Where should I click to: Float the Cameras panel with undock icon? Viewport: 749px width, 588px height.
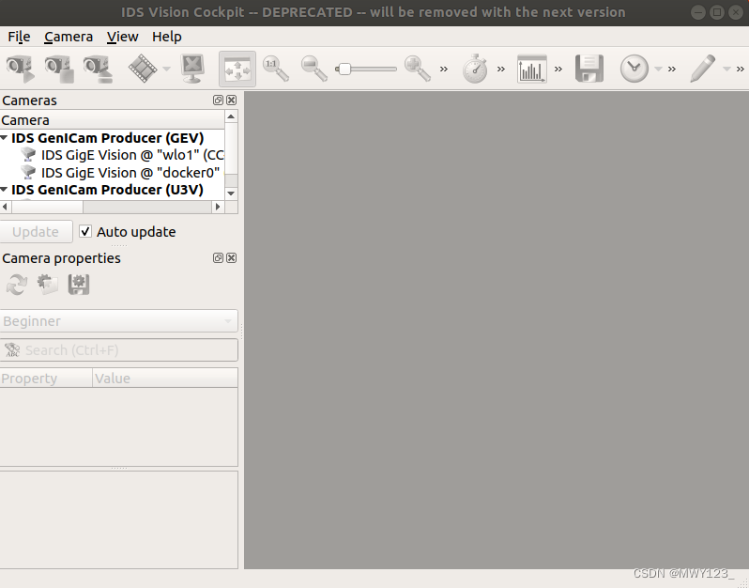coord(218,100)
